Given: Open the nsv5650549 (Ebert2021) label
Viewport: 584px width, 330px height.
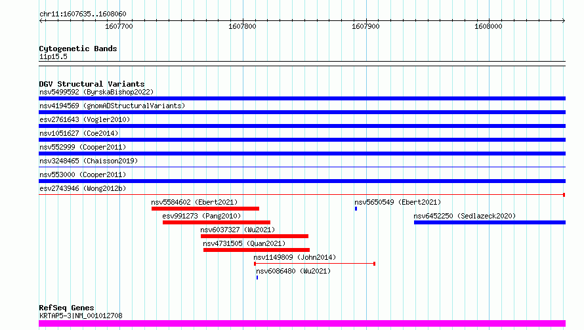Looking at the screenshot, I should [398, 202].
